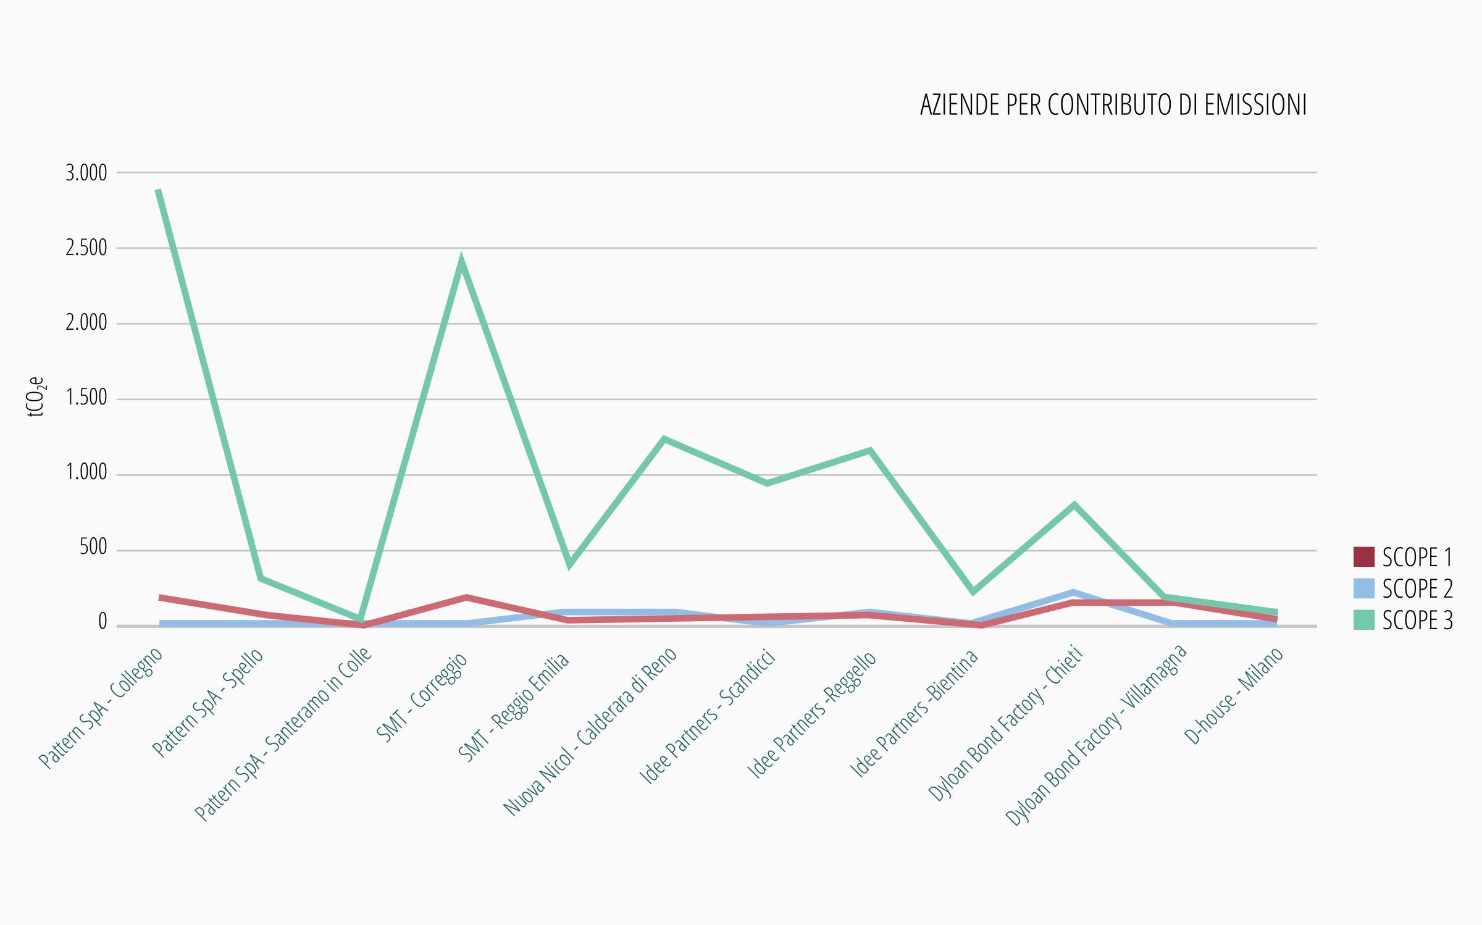Click the blue Scope 2 peak at Chieti
The image size is (1482, 925).
click(x=1073, y=592)
